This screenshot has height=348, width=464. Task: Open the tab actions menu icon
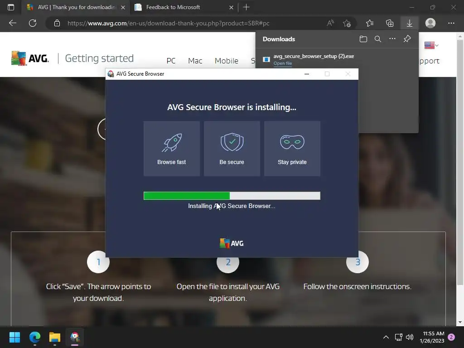click(11, 7)
